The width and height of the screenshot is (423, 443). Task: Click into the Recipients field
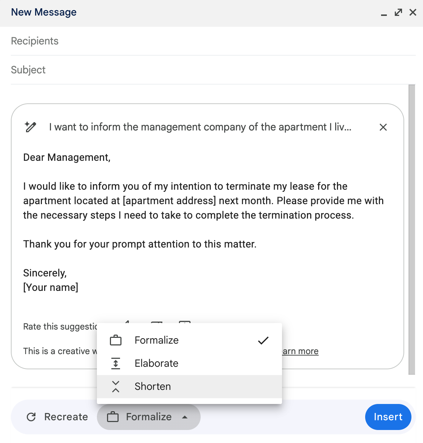pos(213,41)
